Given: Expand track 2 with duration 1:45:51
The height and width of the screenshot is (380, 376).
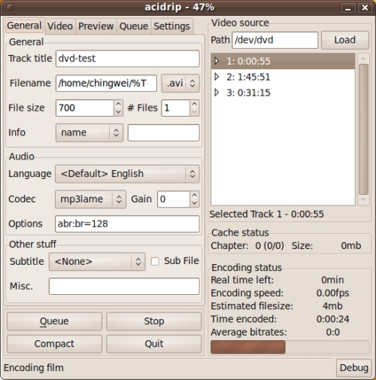Looking at the screenshot, I should click(217, 77).
